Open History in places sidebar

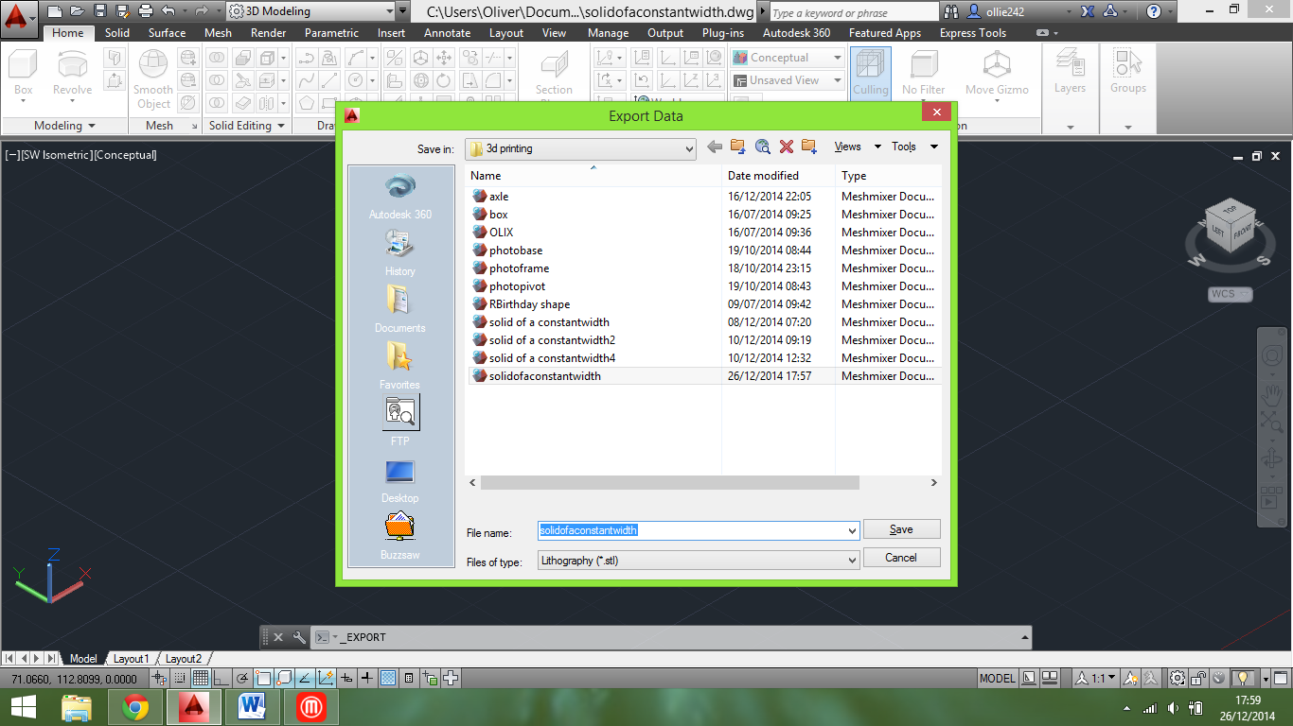tap(399, 254)
